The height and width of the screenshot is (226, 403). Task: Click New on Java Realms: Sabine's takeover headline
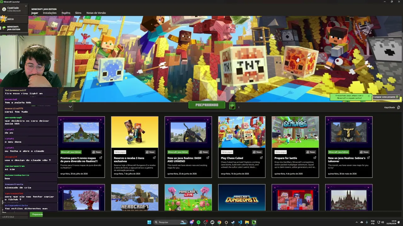coord(347,159)
